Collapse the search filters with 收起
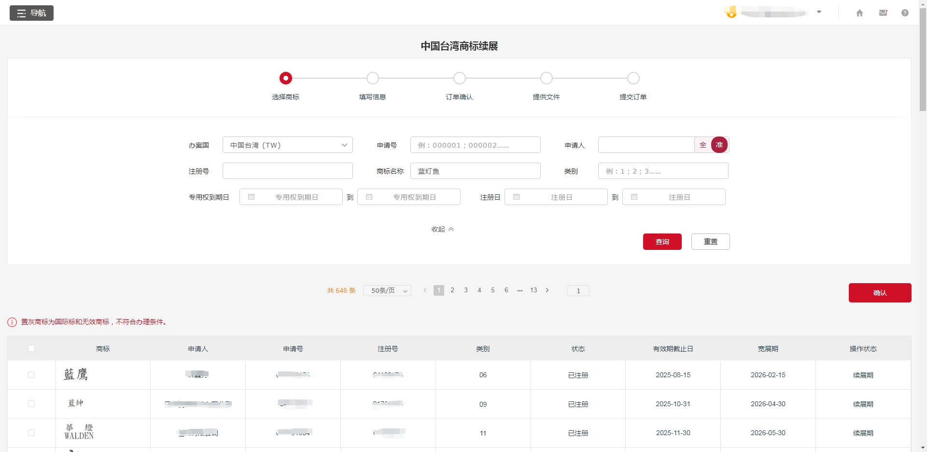Viewport: 927px width, 452px height. [443, 229]
